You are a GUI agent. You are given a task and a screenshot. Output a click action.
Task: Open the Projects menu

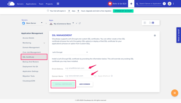pyautogui.click(x=49, y=4)
